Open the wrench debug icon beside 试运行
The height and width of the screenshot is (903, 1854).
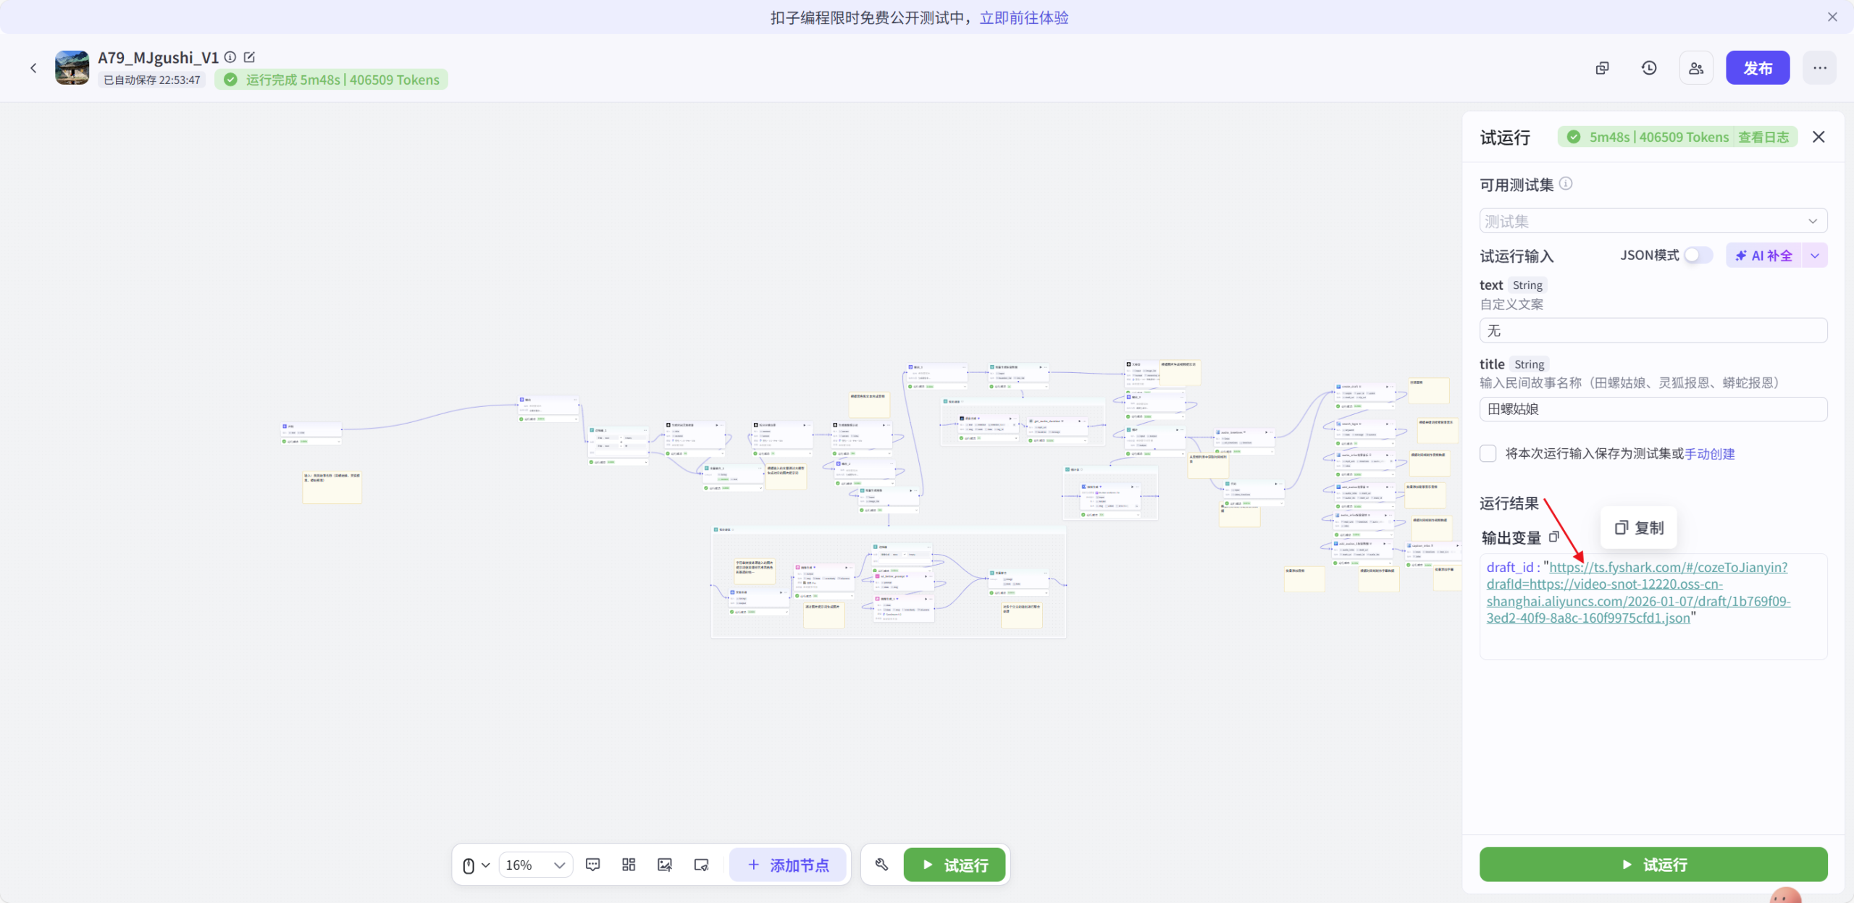(881, 864)
